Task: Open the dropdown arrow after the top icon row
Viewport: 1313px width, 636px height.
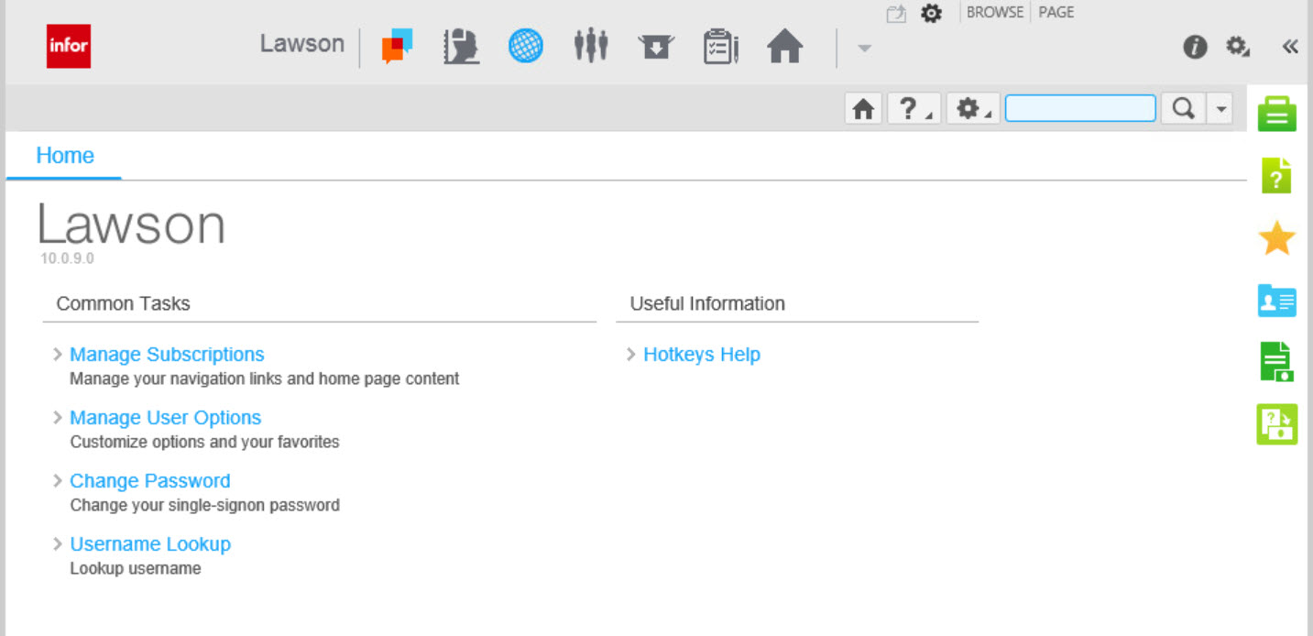Action: coord(864,48)
